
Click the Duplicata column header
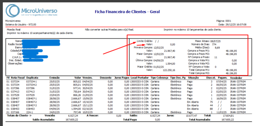32,78
